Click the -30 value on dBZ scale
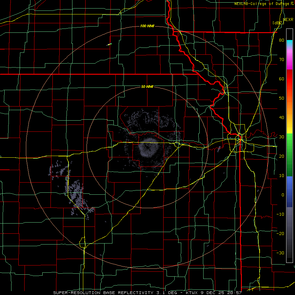Viewport: 295px width, 295px height. point(280,253)
